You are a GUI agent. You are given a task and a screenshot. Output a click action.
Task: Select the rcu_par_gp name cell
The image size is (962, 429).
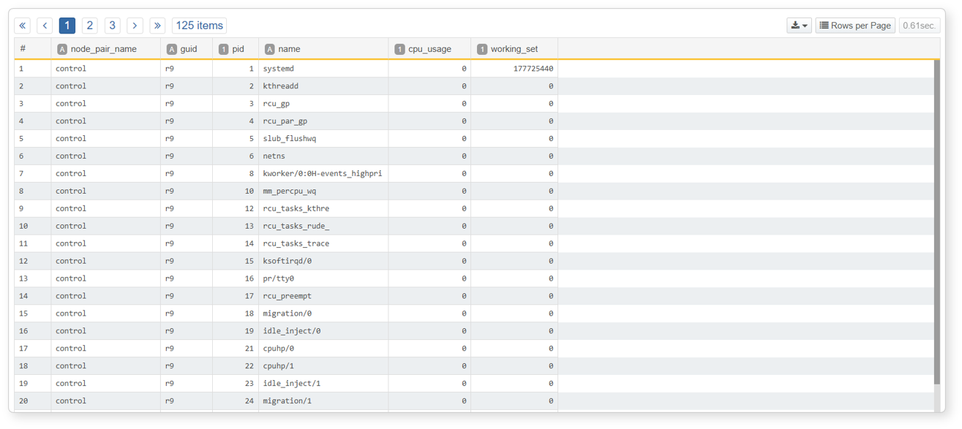(323, 121)
